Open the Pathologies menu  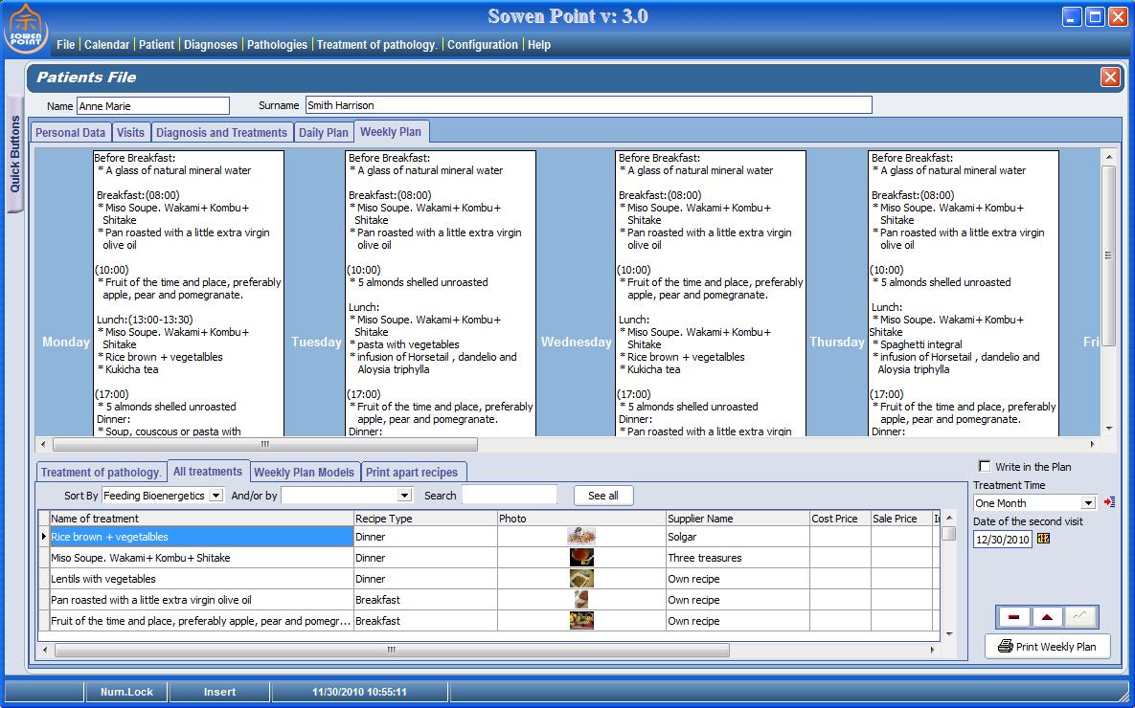tap(277, 45)
